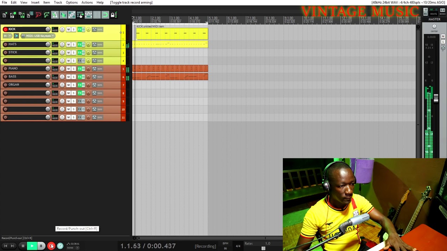Viewport: 447px width, 251px height.
Task: Toggle record monitoring on KICK track
Action: [16, 36]
